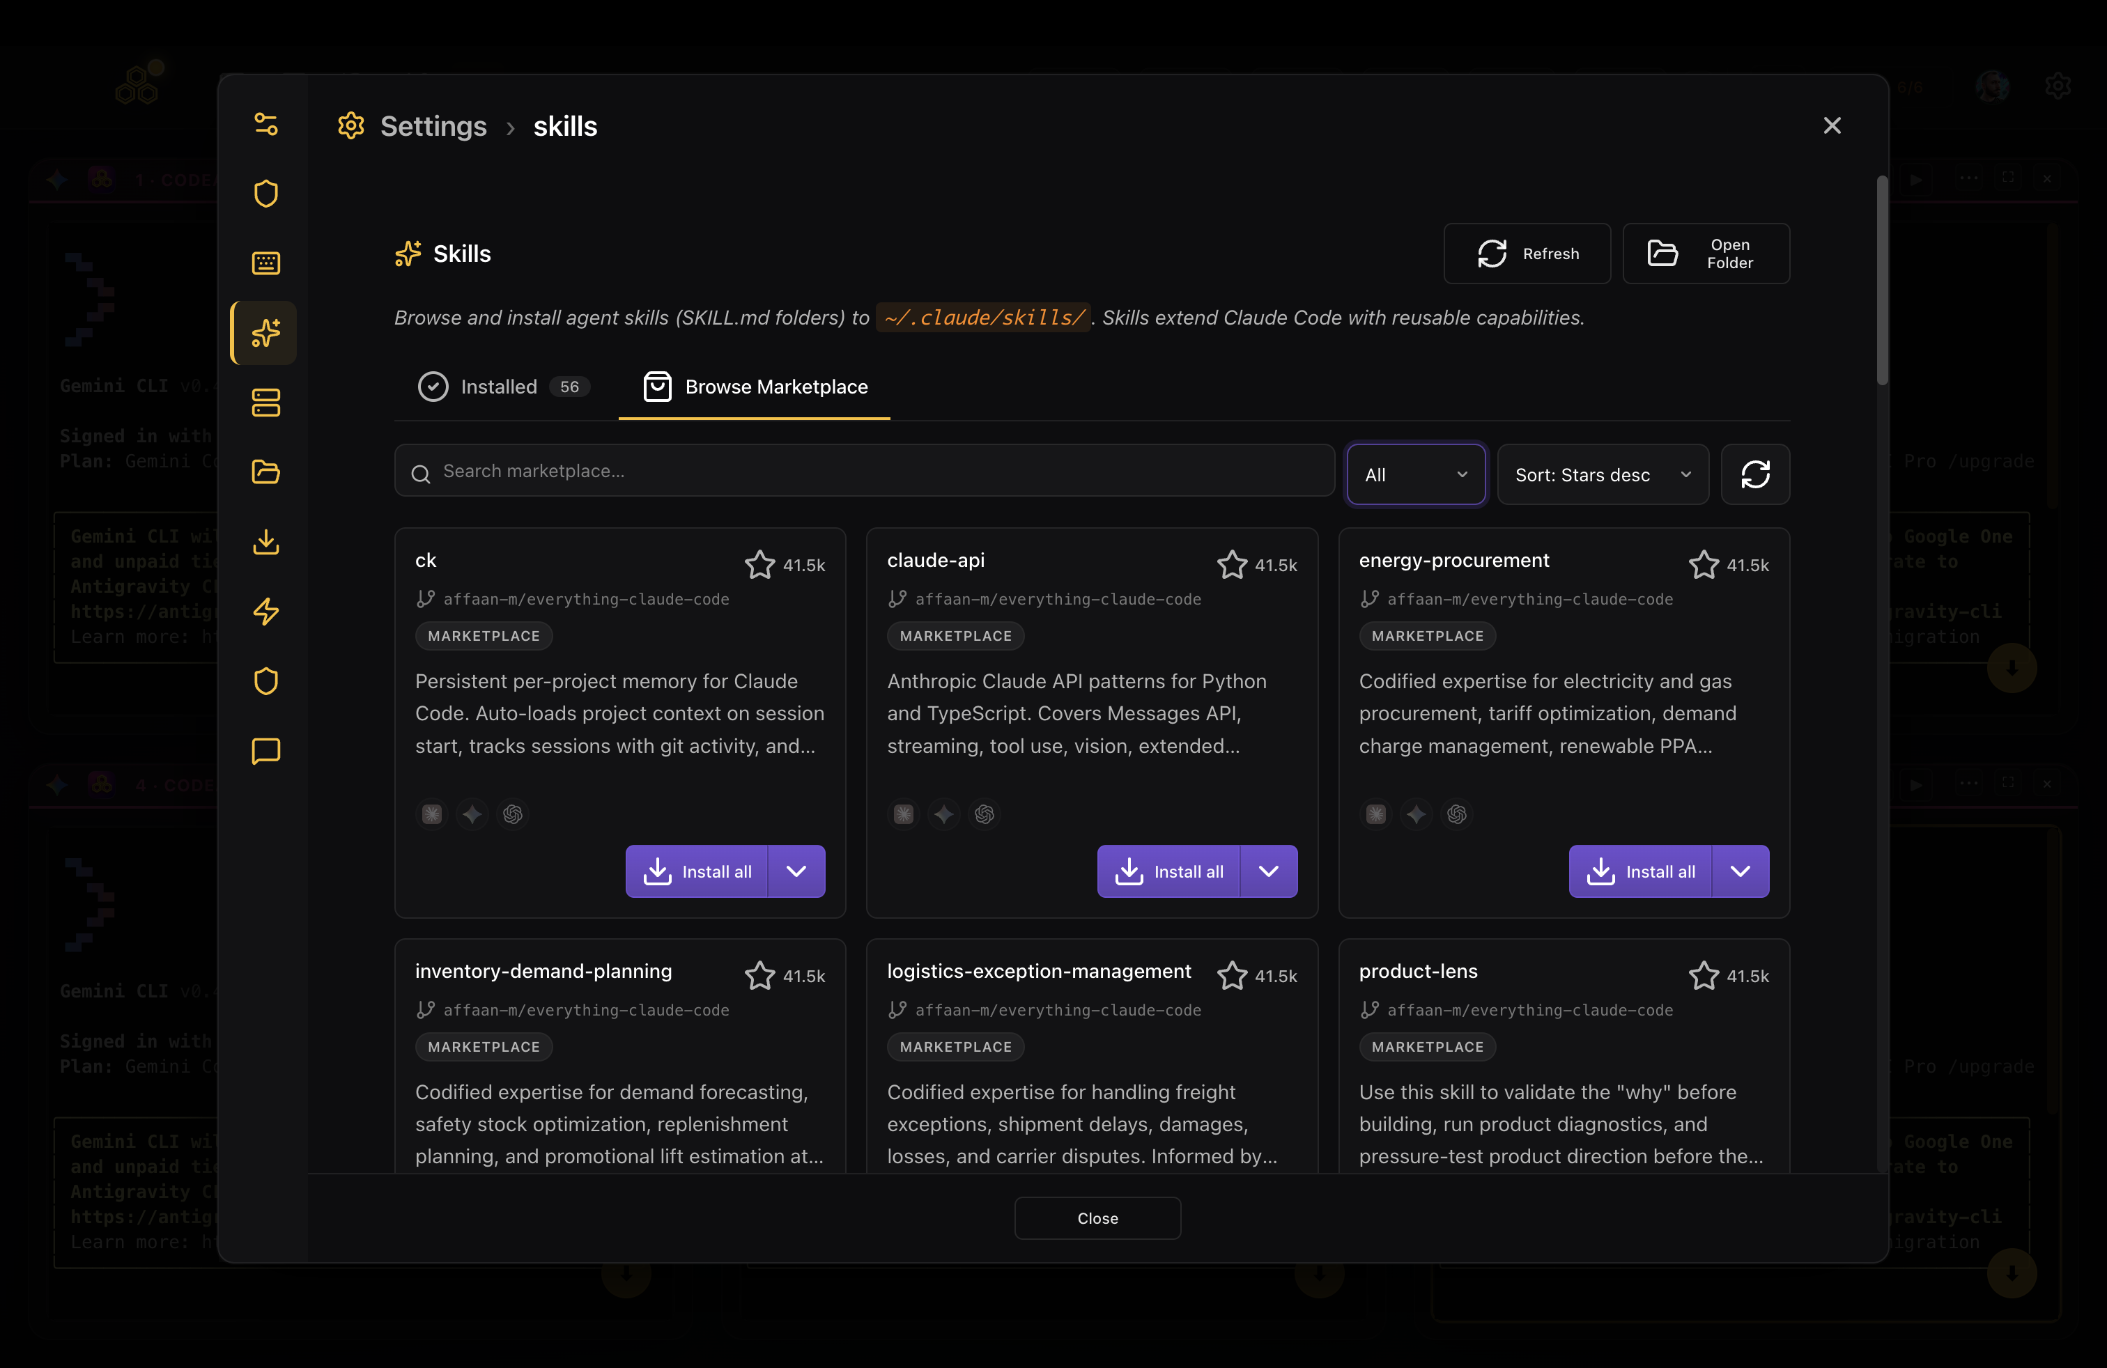Viewport: 2107px width, 1368px height.
Task: Click the Open Folder button
Action: (x=1706, y=254)
